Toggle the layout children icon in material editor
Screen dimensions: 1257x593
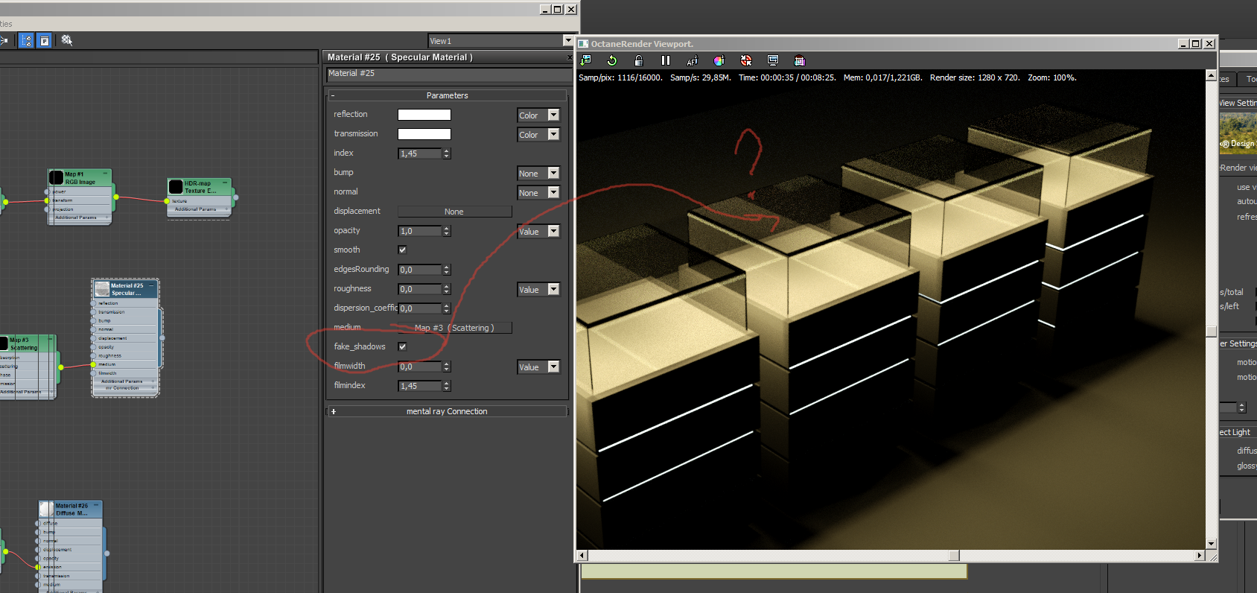pos(26,40)
